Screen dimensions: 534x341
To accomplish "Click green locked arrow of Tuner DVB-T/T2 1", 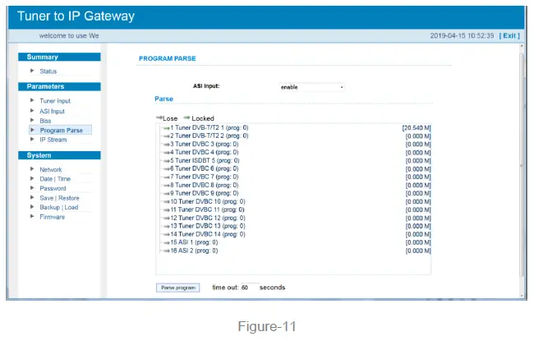I will pyautogui.click(x=167, y=128).
